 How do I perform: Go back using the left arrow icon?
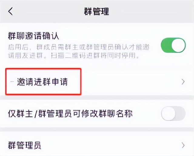pyautogui.click(x=11, y=12)
